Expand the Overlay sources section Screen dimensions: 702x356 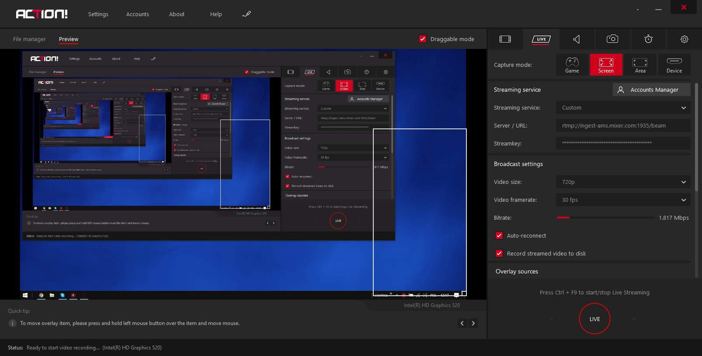pyautogui.click(x=517, y=271)
